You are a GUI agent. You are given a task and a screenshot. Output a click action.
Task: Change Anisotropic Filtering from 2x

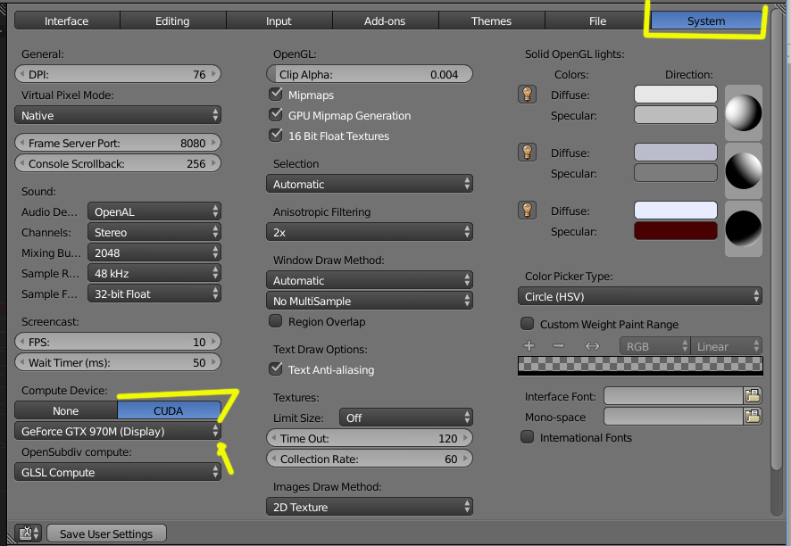[370, 232]
